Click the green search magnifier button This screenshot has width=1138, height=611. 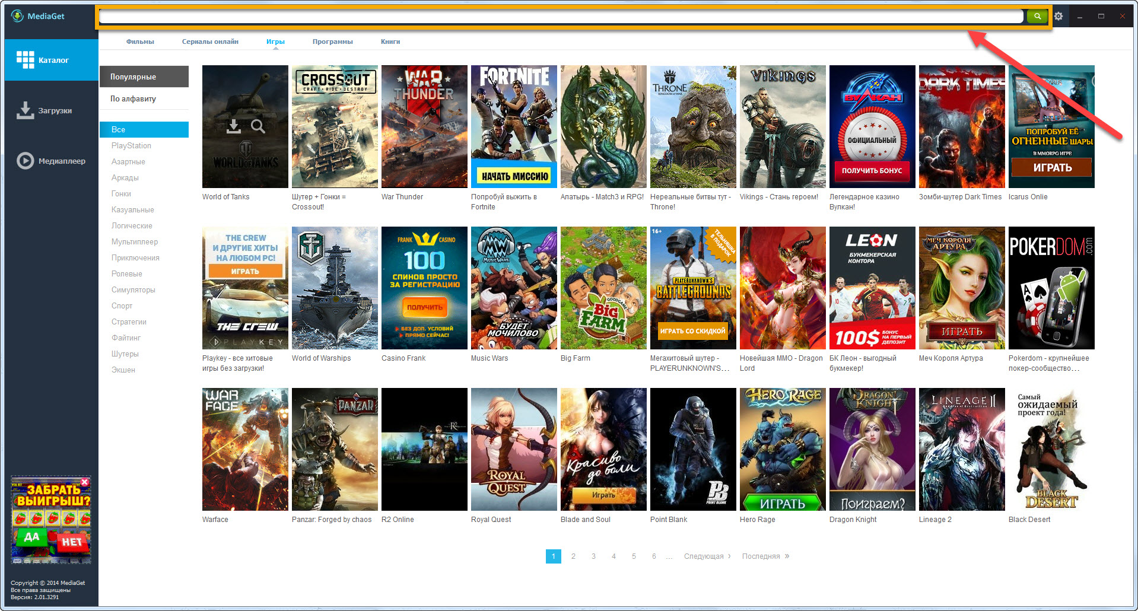click(x=1037, y=17)
